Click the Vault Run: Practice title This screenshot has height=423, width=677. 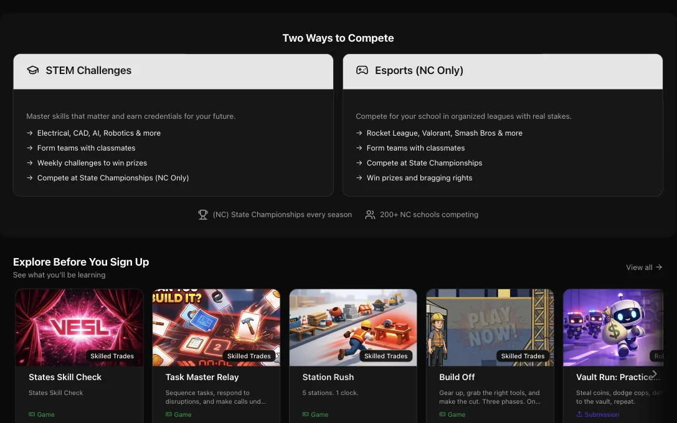pyautogui.click(x=618, y=378)
